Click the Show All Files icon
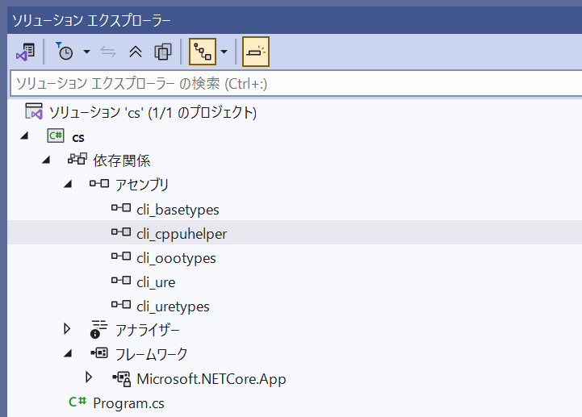The width and height of the screenshot is (582, 417). [x=163, y=52]
